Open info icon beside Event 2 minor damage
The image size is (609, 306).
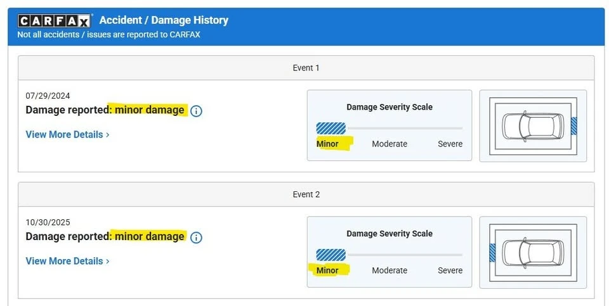(196, 238)
